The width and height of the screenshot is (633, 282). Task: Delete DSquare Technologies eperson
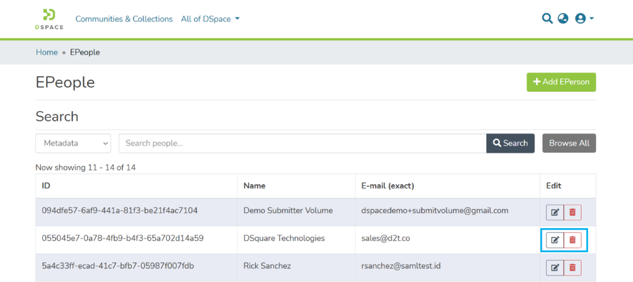point(573,240)
